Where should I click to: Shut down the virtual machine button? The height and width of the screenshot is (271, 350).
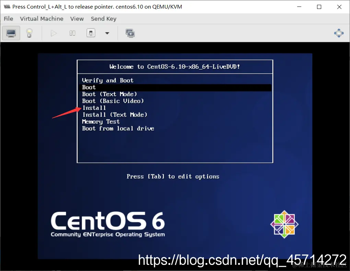[91, 33]
